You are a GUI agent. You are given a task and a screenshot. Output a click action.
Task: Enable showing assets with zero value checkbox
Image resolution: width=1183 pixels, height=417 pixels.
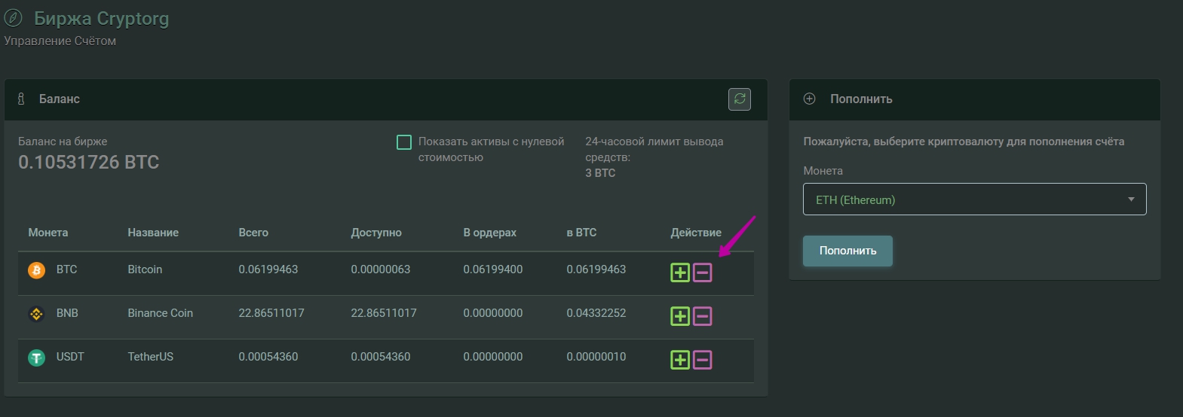point(404,142)
